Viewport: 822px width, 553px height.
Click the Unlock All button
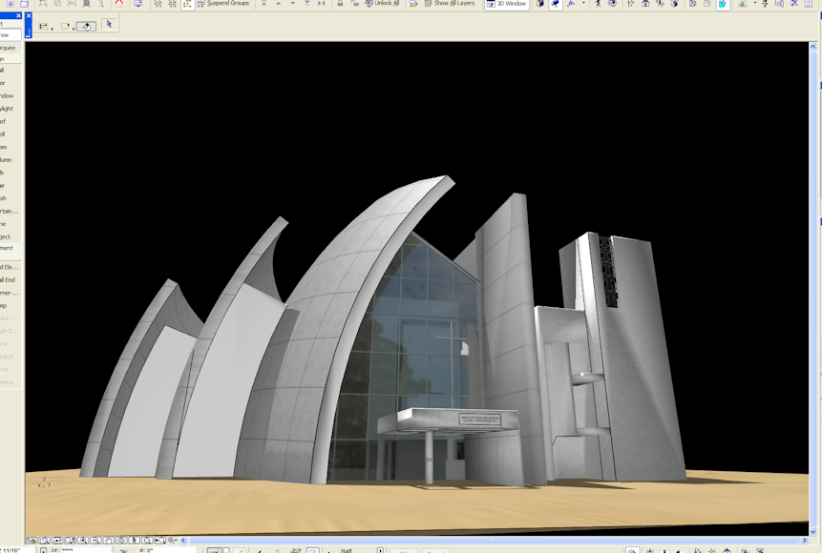click(381, 4)
